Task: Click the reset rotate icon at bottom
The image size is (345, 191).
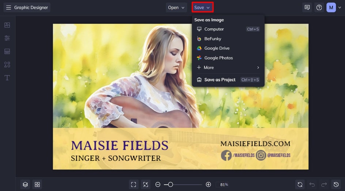Action: pos(300,184)
